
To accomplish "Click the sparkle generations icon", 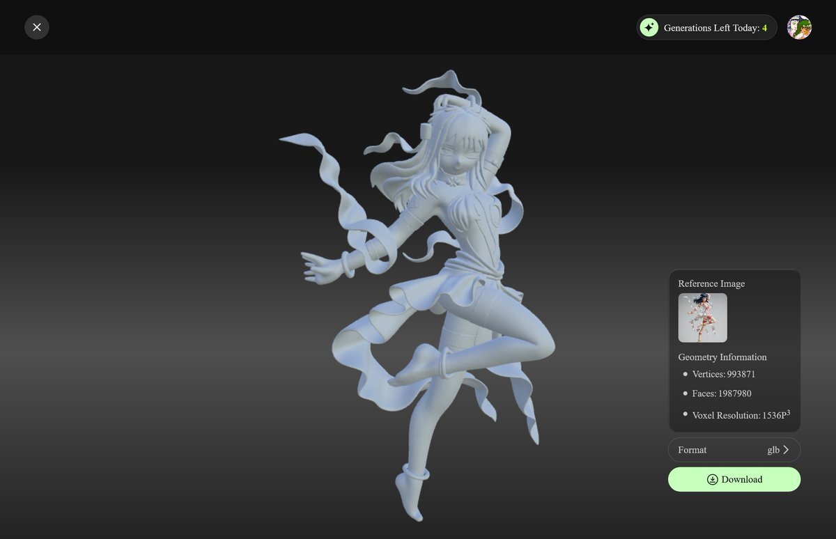I will point(649,27).
